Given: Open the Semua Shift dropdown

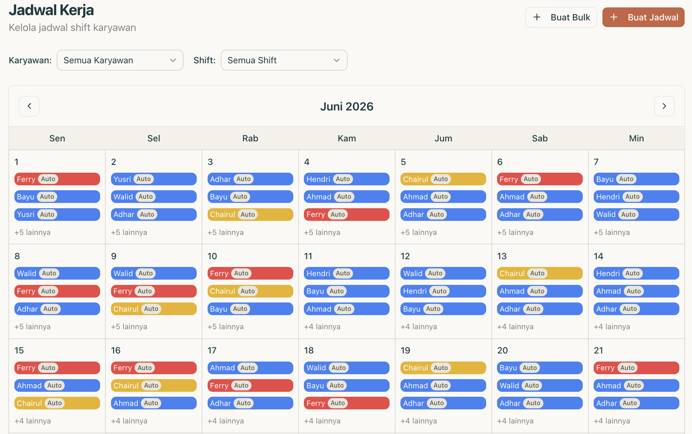Looking at the screenshot, I should click(284, 60).
